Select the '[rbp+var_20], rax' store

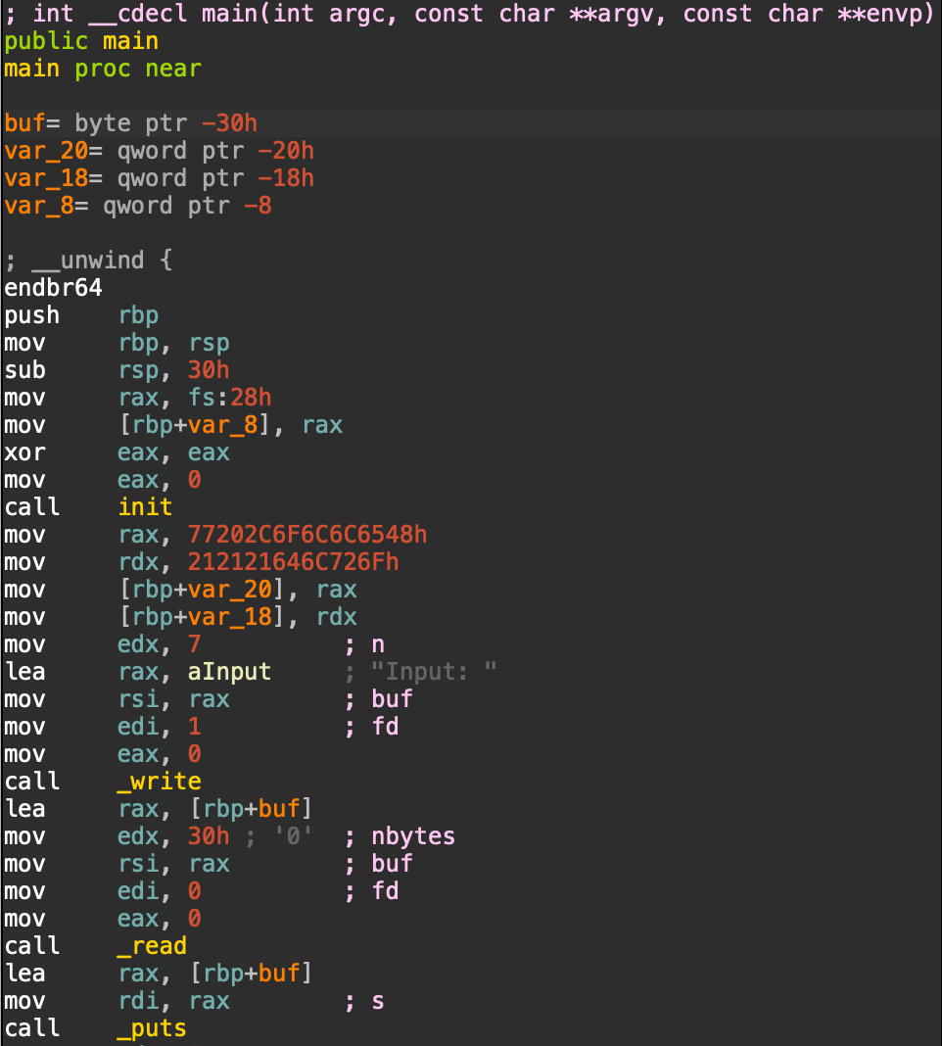click(238, 589)
